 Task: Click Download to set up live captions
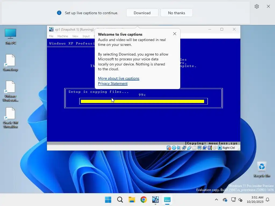(142, 13)
